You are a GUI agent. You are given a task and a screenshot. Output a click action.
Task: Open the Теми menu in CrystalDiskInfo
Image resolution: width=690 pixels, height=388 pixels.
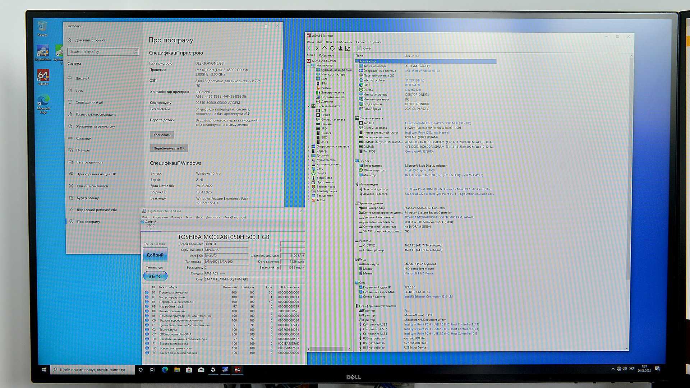click(x=189, y=217)
